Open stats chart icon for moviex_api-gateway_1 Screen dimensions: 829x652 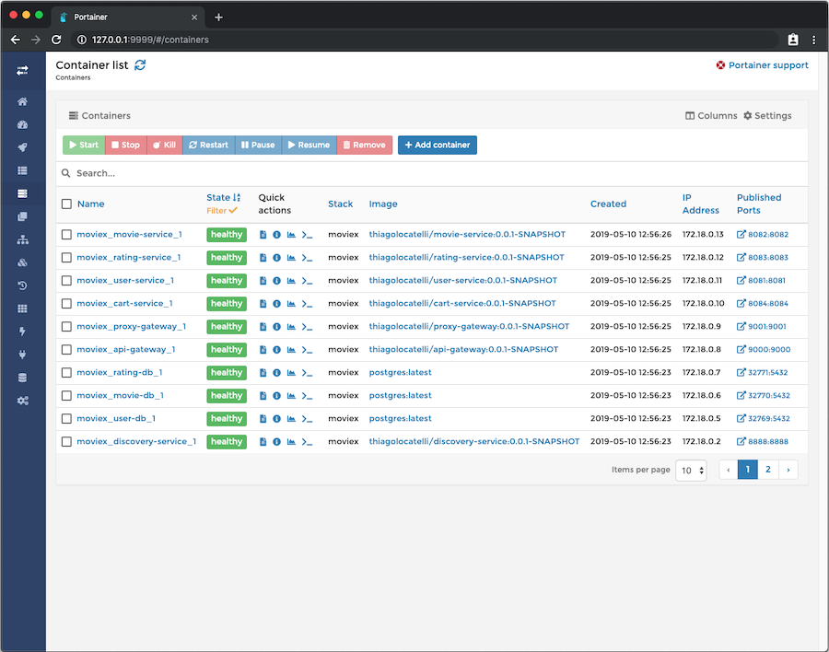tap(291, 350)
